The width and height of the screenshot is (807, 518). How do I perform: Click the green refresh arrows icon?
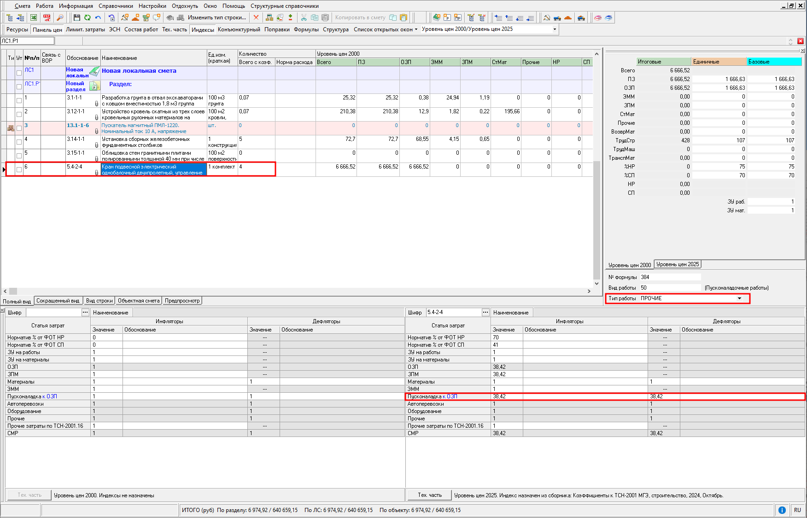click(87, 17)
